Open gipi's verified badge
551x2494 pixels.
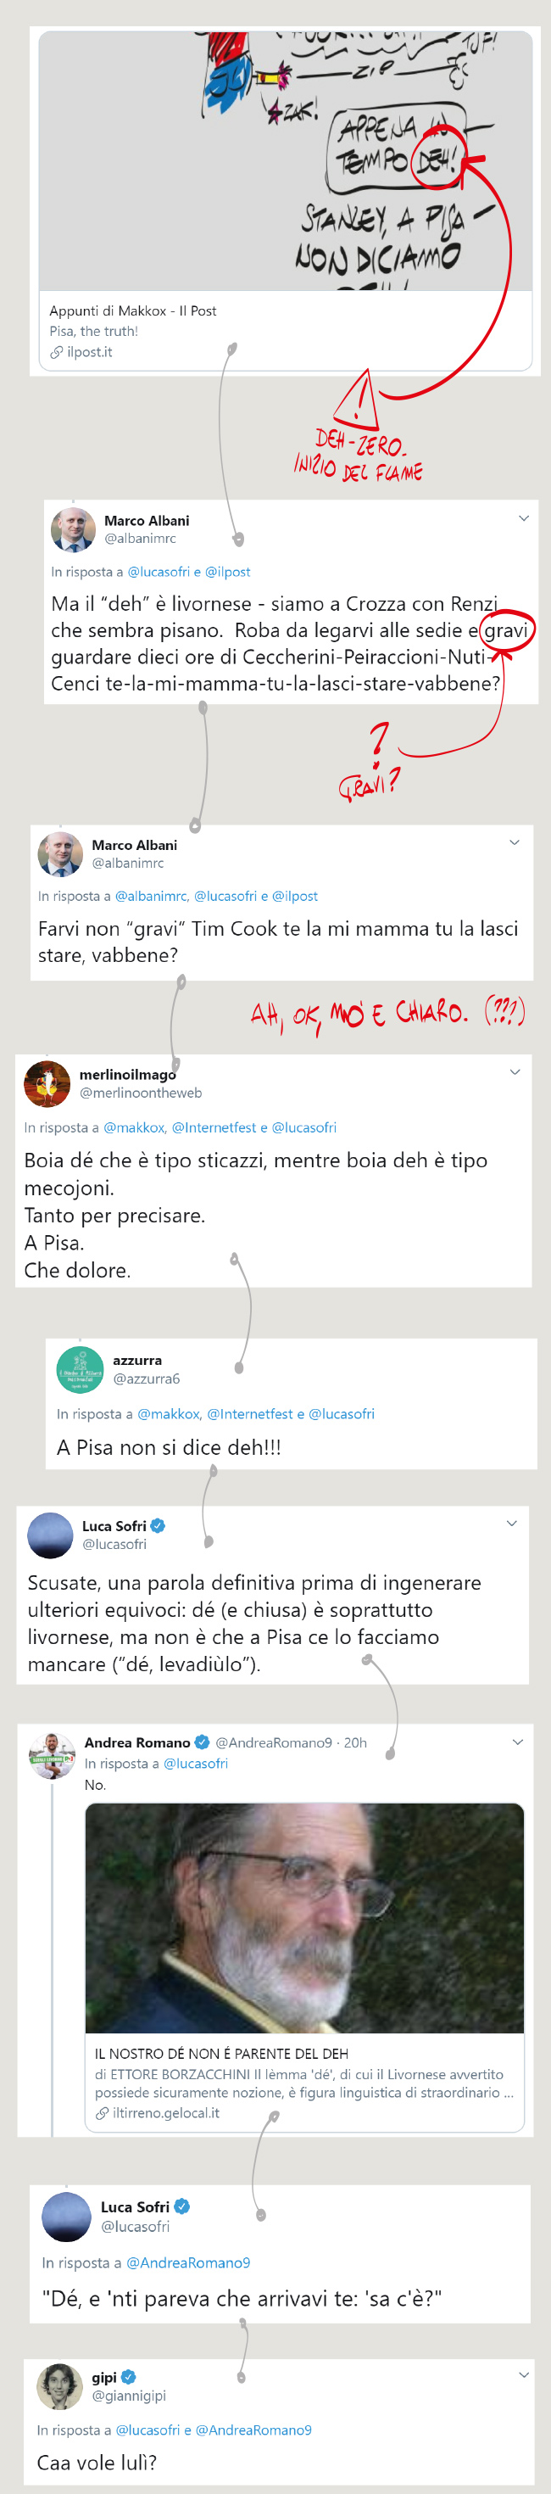pos(129,2377)
